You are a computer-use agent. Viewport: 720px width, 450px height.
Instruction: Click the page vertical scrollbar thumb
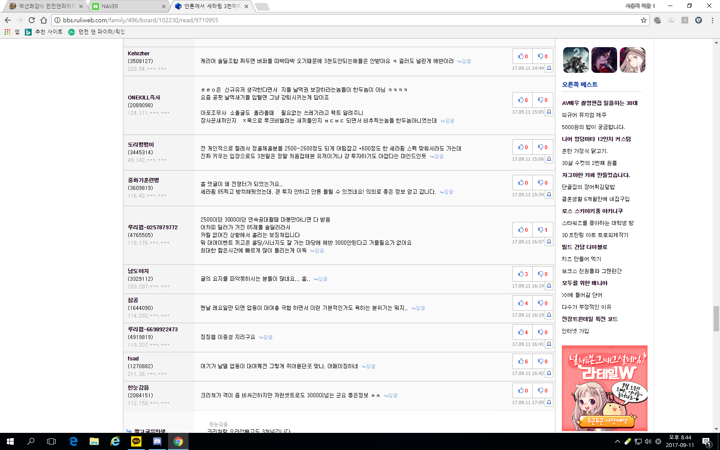click(716, 318)
